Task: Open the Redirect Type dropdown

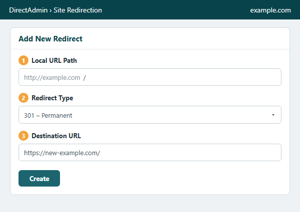Action: [150, 115]
